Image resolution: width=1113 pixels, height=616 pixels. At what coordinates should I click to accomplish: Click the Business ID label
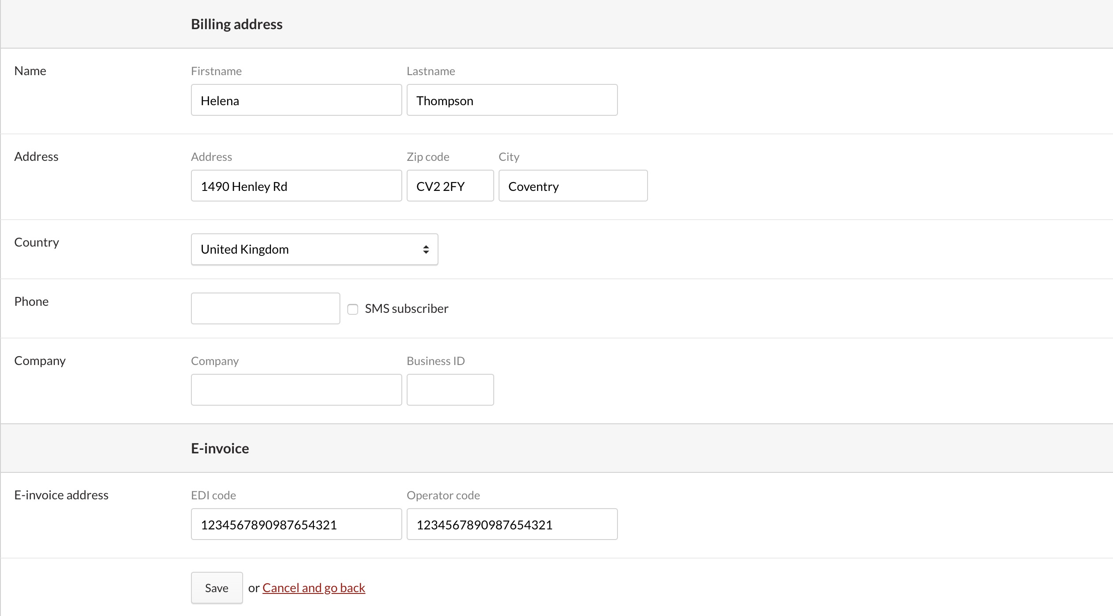435,361
